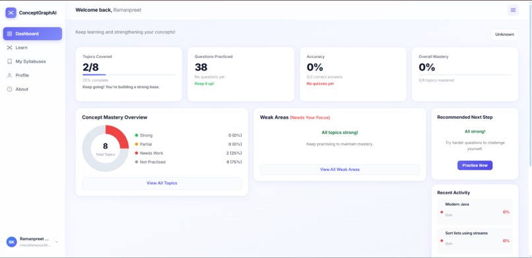The width and height of the screenshot is (532, 258).
Task: Click '0/8 topics mastered' text
Action: 436,81
